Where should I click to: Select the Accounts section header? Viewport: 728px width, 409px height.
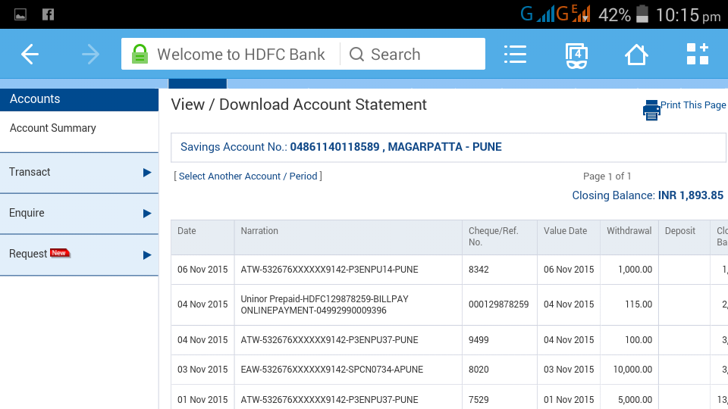coord(35,99)
